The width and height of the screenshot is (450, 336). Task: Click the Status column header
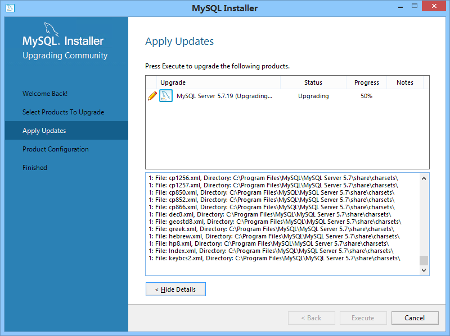[313, 82]
